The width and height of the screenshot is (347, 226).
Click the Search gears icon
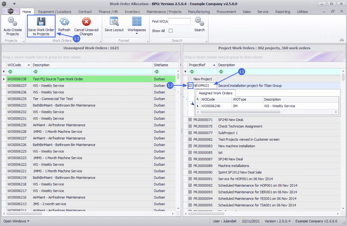click(199, 22)
